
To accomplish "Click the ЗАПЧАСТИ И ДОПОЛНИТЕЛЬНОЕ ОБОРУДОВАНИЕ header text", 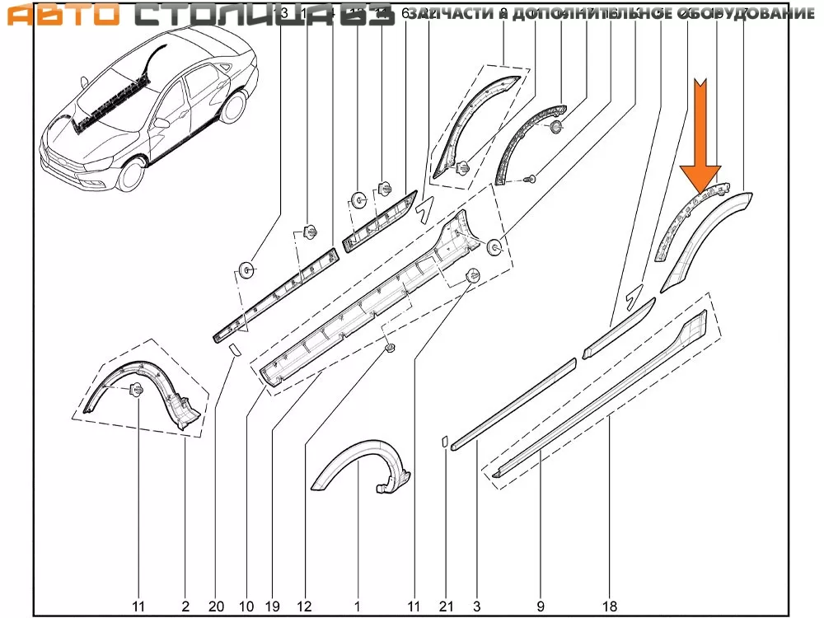I will coord(611,14).
